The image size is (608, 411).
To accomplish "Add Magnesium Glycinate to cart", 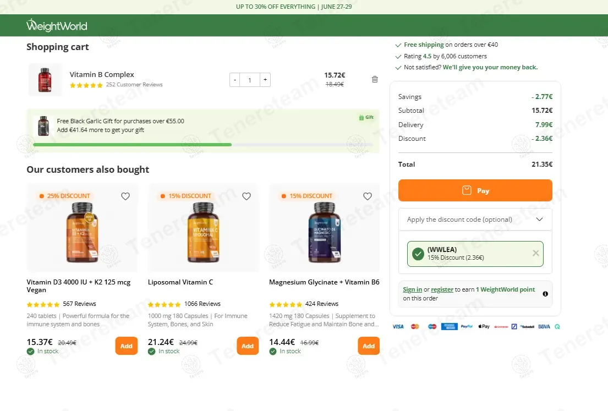I will click(369, 346).
